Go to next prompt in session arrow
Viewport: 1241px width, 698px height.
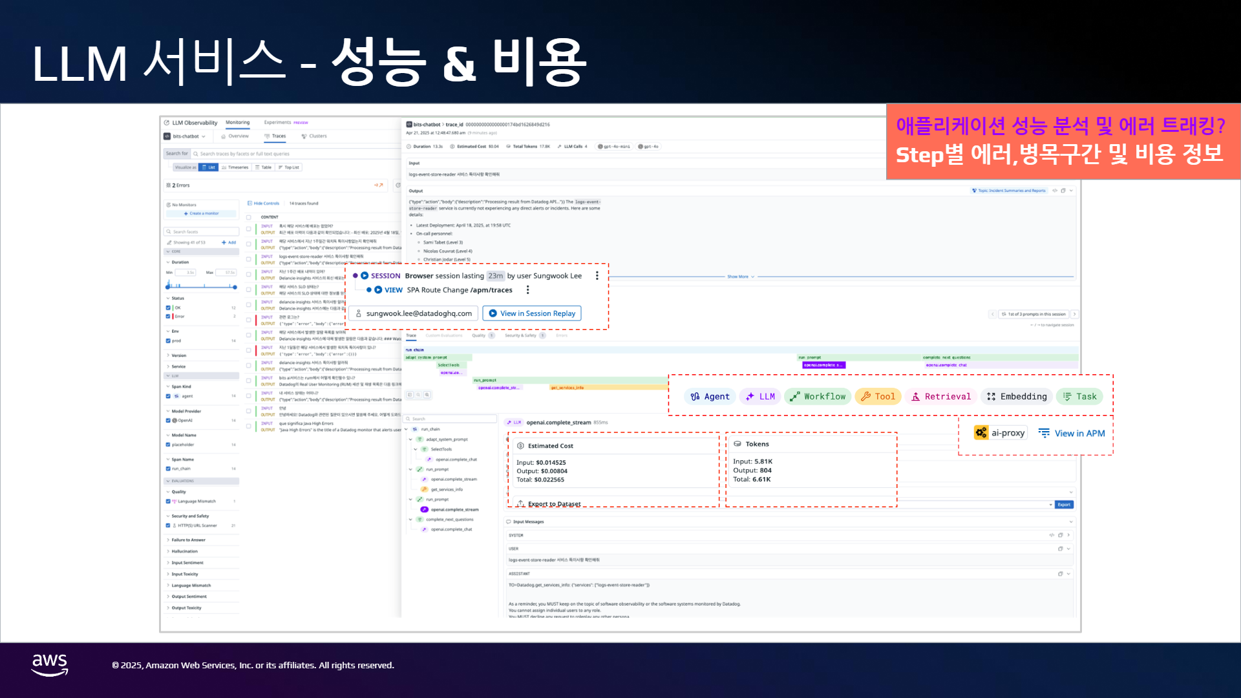point(1074,314)
